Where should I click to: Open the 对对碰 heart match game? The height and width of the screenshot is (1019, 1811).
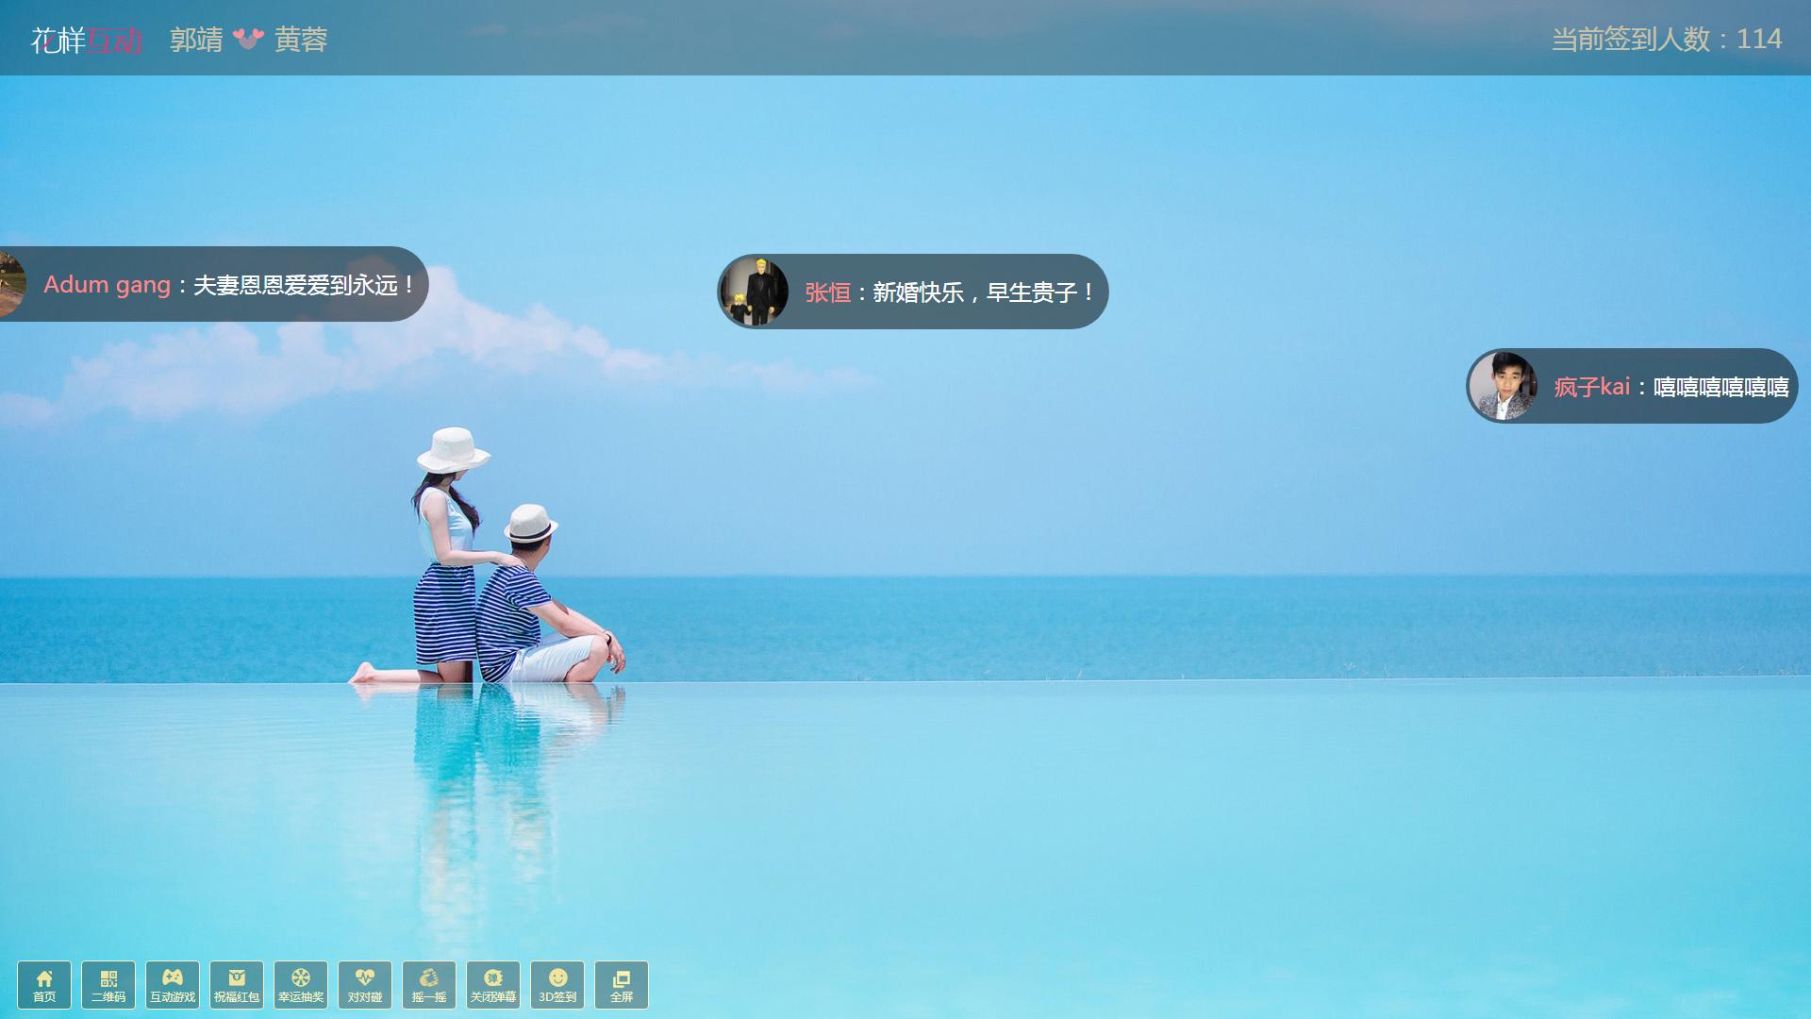[365, 985]
